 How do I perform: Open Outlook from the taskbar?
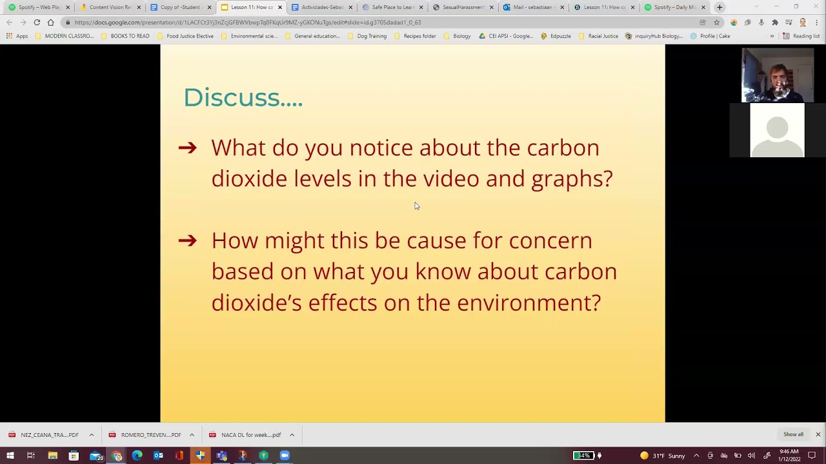pos(158,456)
